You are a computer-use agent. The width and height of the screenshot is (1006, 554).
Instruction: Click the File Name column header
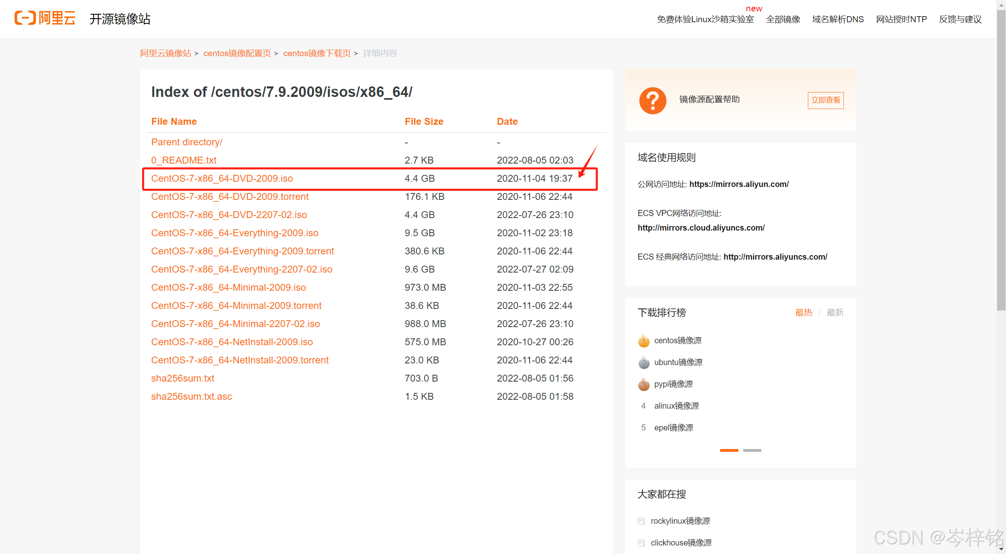click(x=174, y=122)
